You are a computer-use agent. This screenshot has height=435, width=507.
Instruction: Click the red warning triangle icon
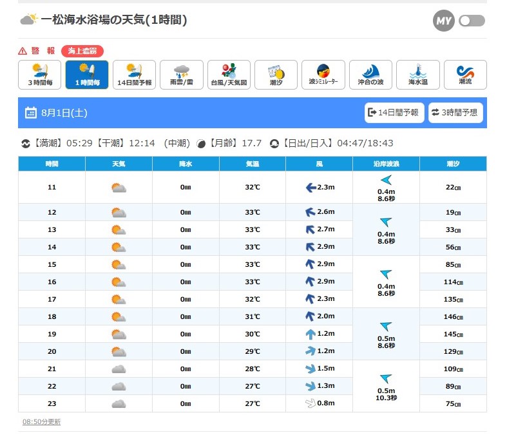(x=23, y=51)
